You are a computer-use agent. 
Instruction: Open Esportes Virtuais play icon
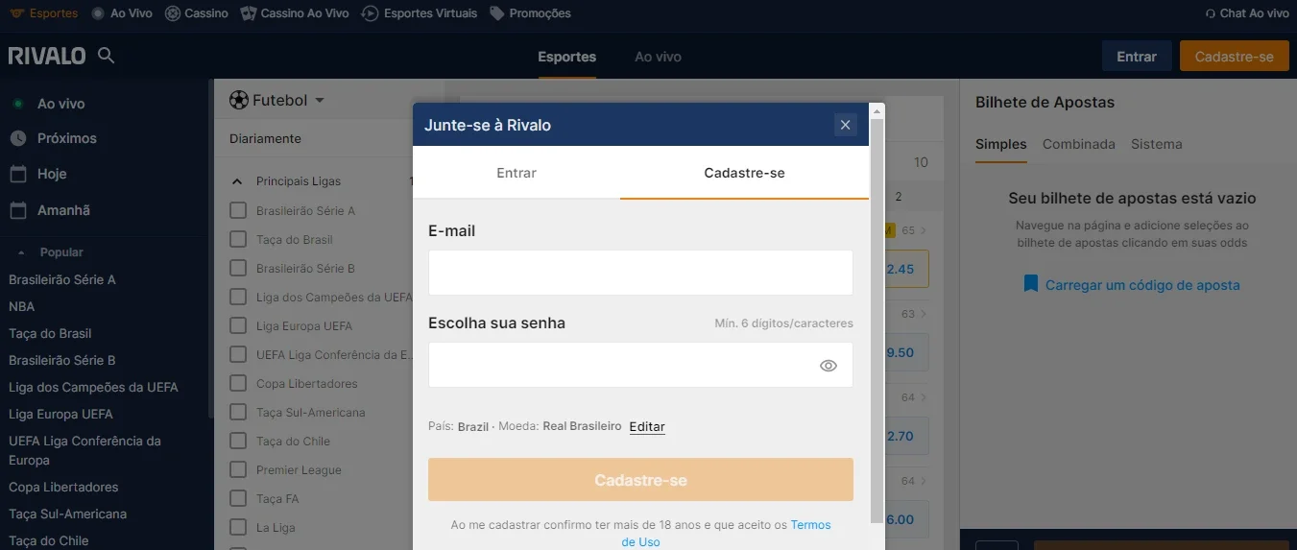(370, 13)
